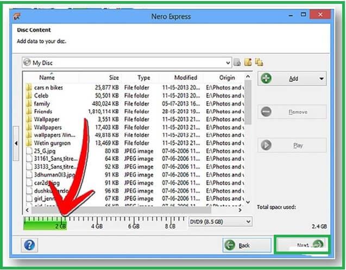Select the file 31161_Sans_titre...
Viewport: 346px width, 270px height.
(x=56, y=159)
